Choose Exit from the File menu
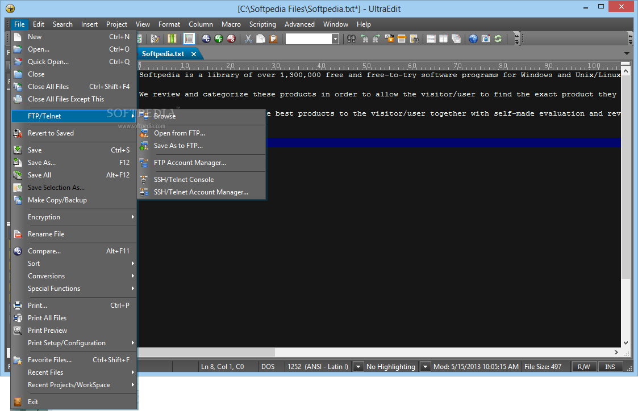This screenshot has width=638, height=411. (x=74, y=402)
